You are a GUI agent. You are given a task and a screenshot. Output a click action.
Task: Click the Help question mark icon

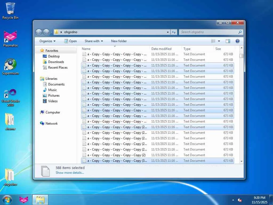click(x=237, y=41)
